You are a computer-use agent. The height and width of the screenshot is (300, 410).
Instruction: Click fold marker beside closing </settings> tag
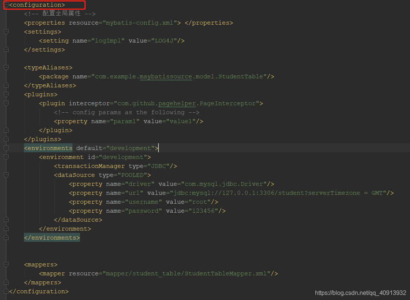coord(6,50)
